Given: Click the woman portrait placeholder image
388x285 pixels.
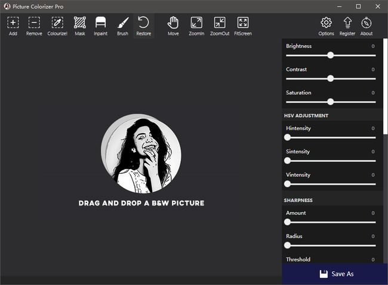Looking at the screenshot, I should 141,154.
